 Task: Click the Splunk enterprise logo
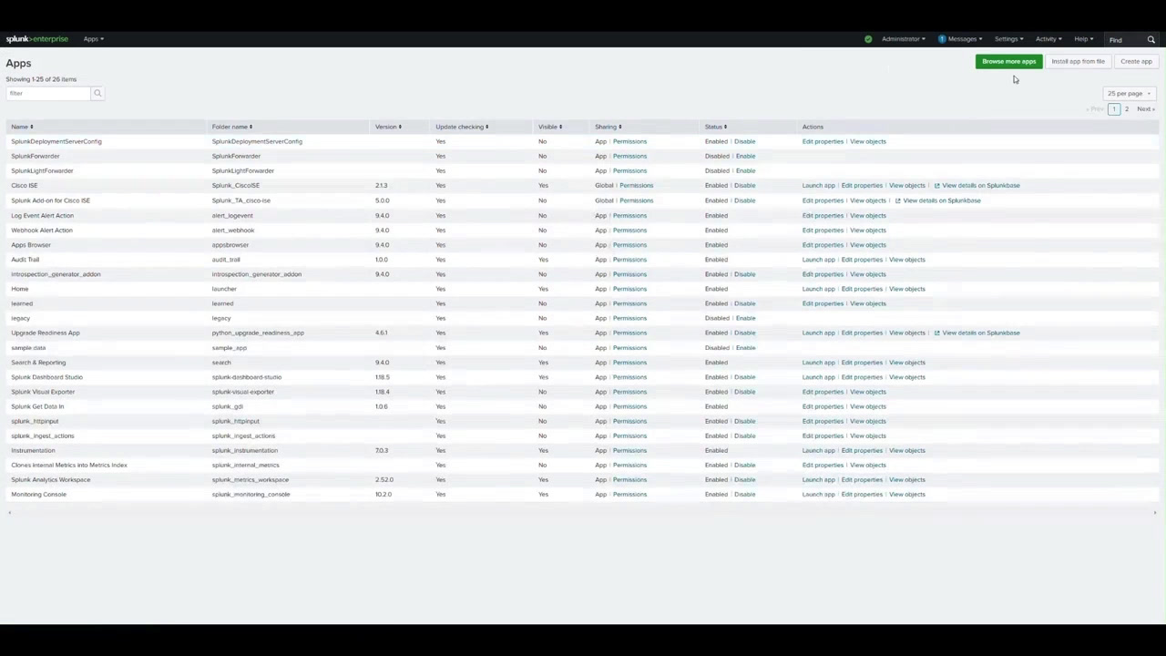point(37,39)
